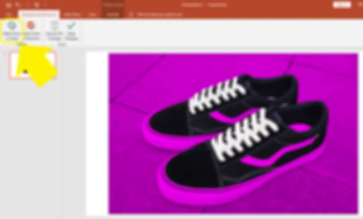This screenshot has width=363, height=219.
Task: Open the File tab
Action: tap(9, 14)
